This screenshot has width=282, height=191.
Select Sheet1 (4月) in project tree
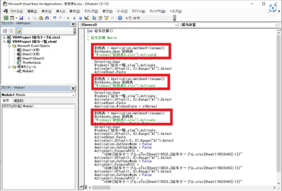(x=31, y=50)
